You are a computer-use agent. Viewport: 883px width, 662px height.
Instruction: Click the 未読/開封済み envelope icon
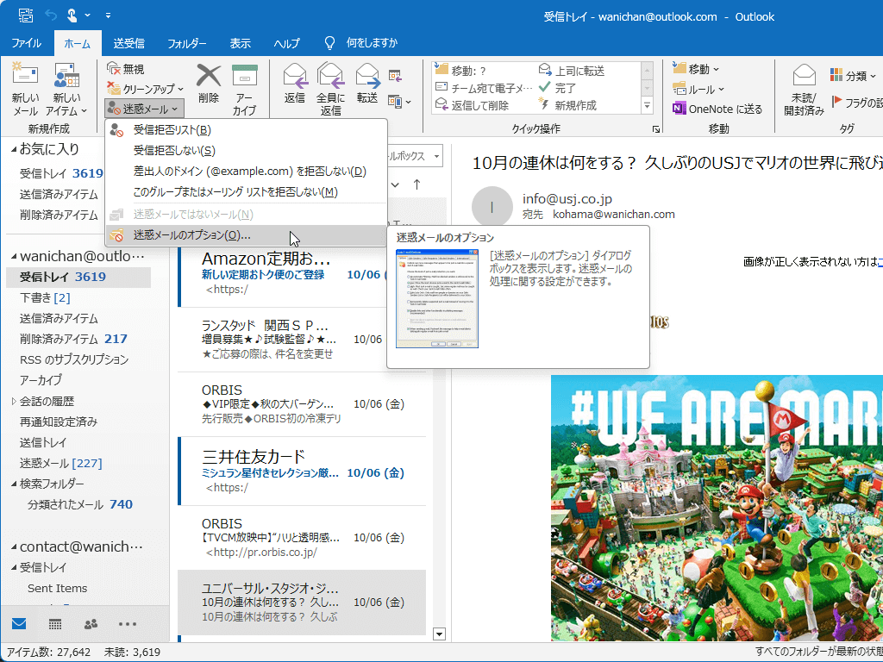(x=805, y=76)
